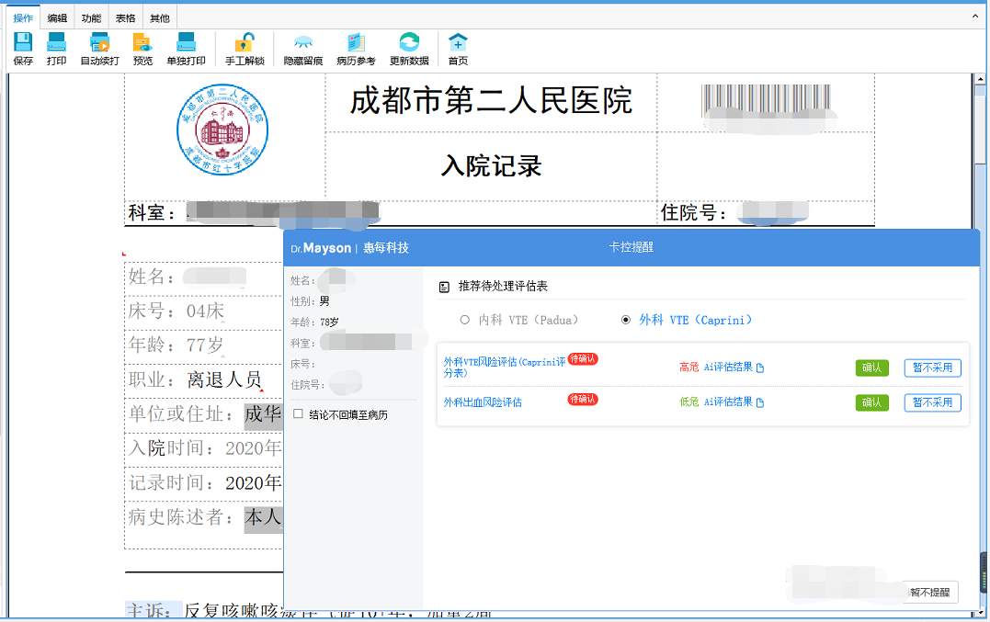Screen dimensions: 990x622
Task: Click the 单独打印 icon
Action: click(x=187, y=42)
